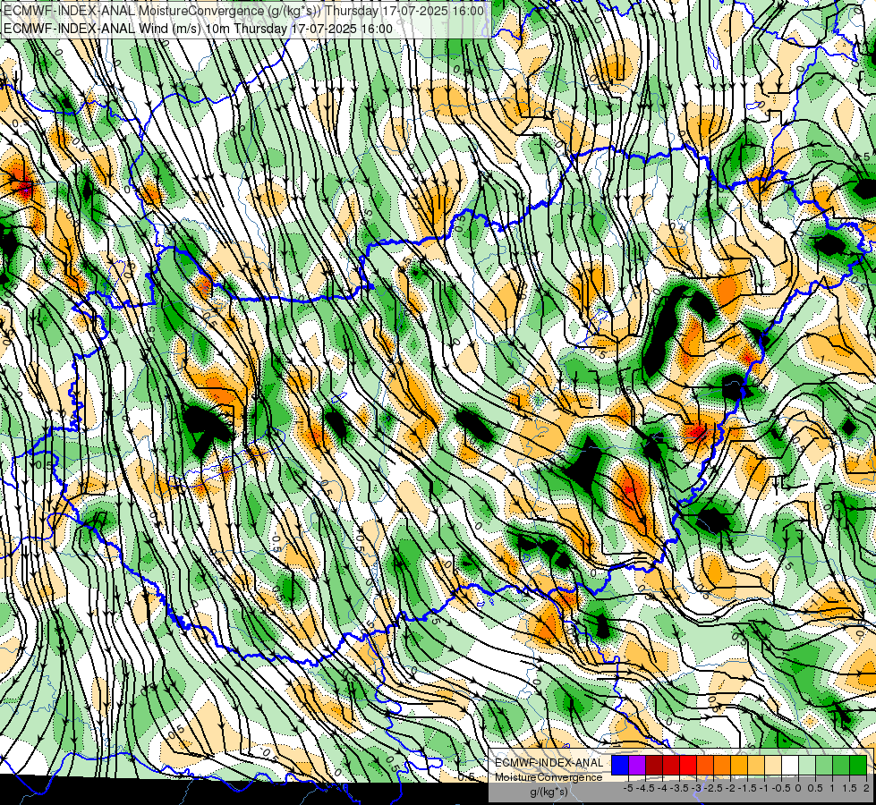876x805 pixels.
Task: Click the dark red legend swatch starting at -4.5
Action: pos(654,766)
